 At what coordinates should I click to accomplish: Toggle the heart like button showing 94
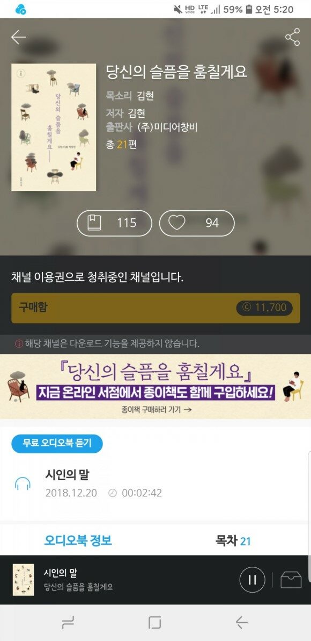(197, 223)
